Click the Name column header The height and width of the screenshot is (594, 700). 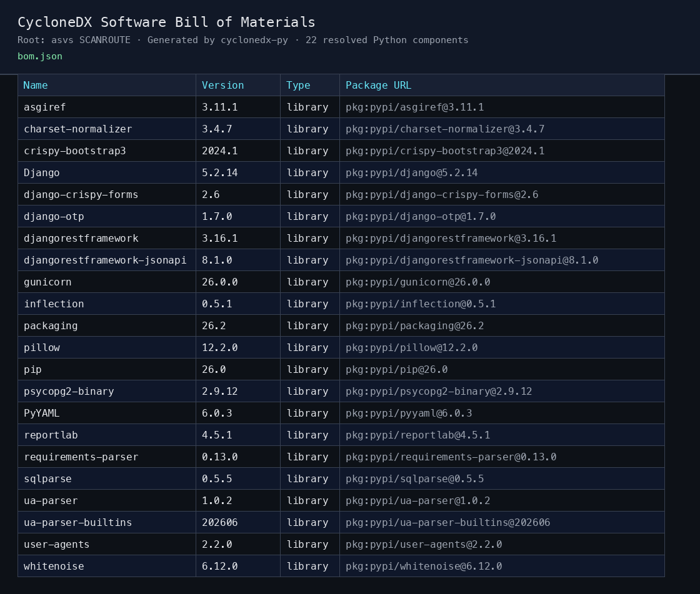(x=107, y=85)
